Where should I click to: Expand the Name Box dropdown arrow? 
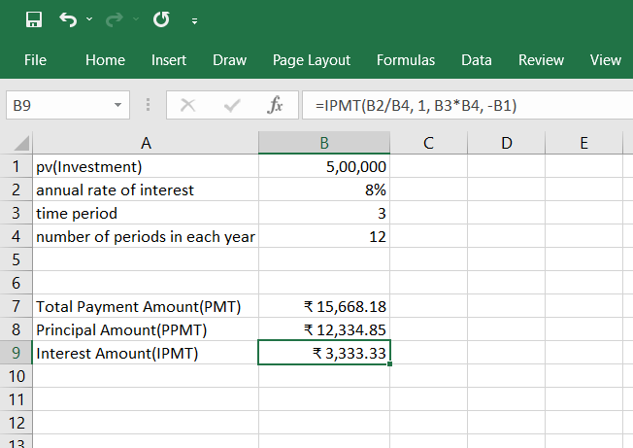coord(117,105)
